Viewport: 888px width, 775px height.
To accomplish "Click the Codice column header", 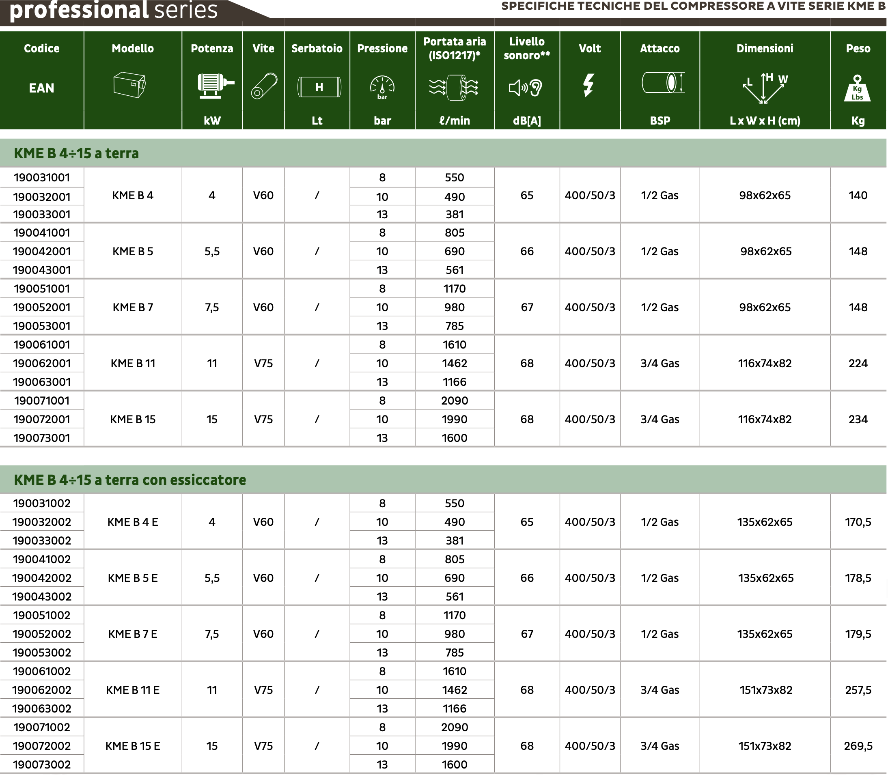I will [41, 48].
